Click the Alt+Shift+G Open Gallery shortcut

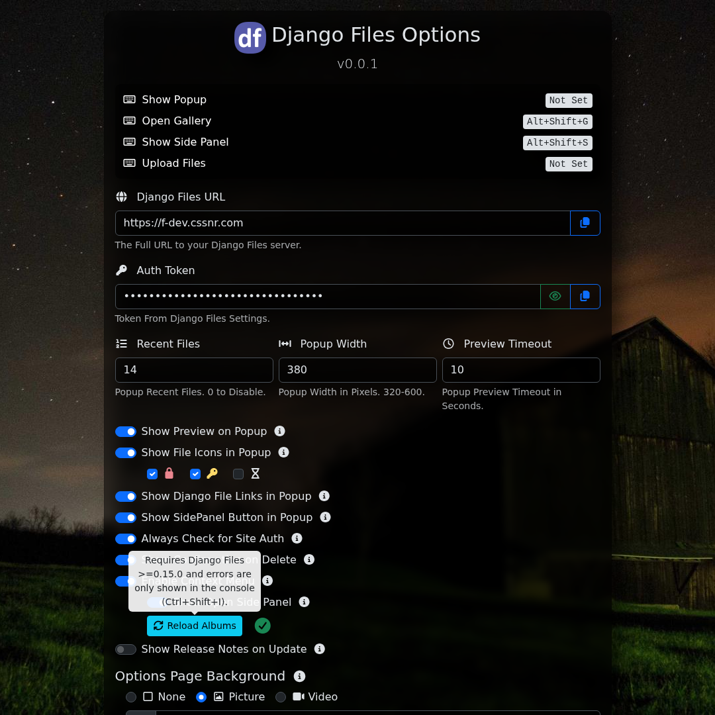pyautogui.click(x=557, y=122)
